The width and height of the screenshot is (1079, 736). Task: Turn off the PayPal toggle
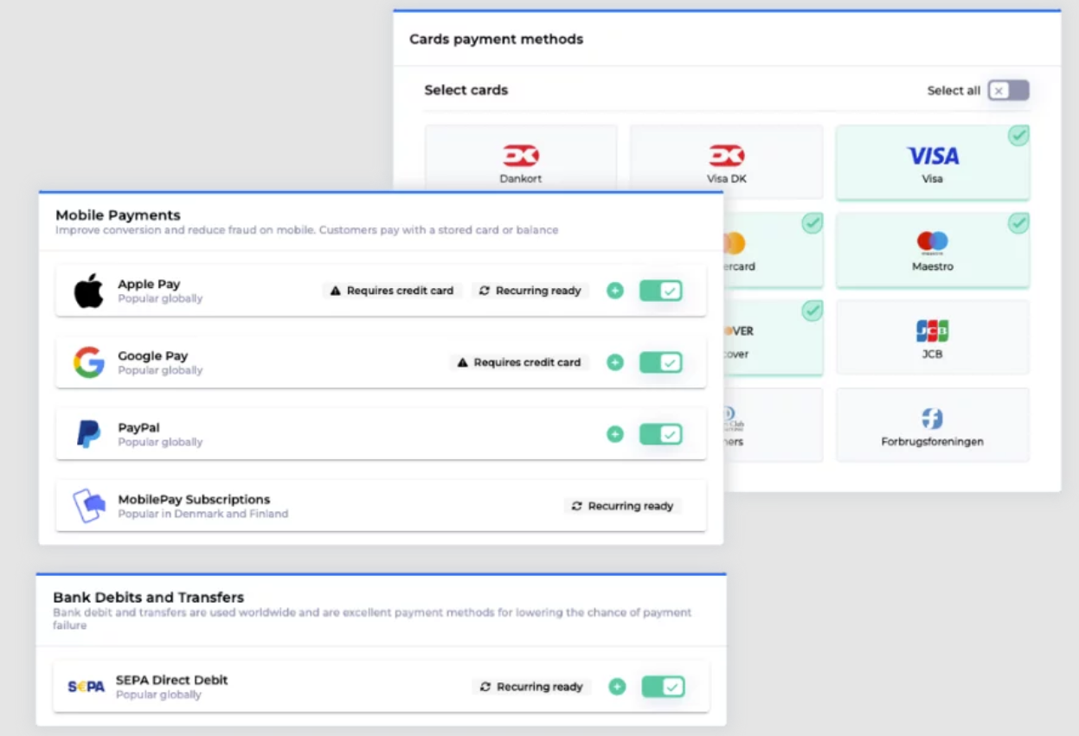[661, 434]
